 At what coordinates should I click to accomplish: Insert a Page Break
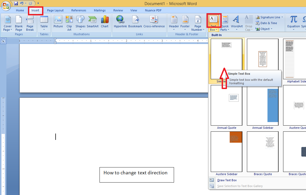tap(30, 23)
